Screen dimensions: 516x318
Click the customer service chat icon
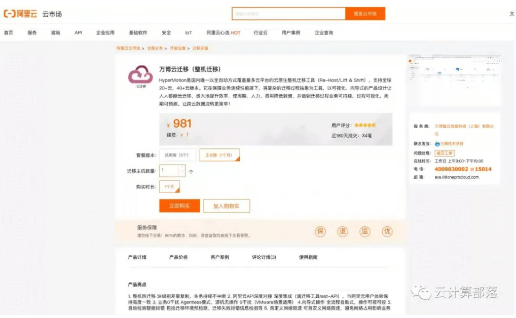pos(437,144)
